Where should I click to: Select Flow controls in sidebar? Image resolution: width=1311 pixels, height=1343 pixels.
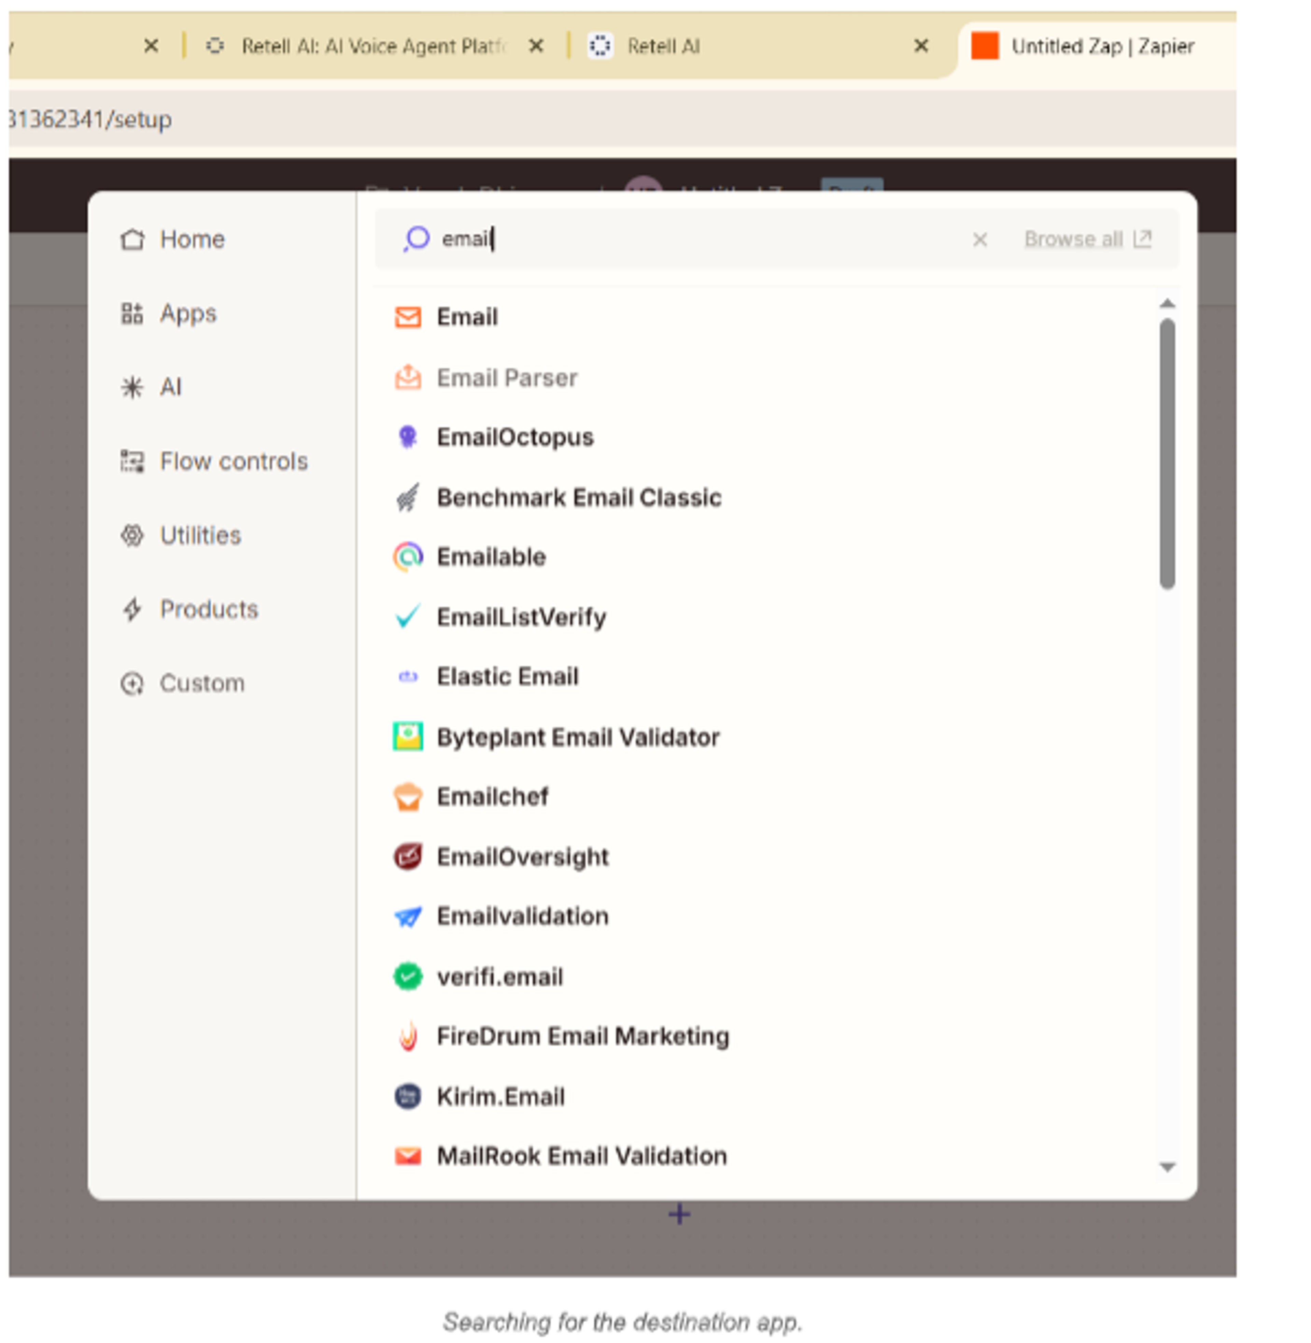[x=214, y=461]
